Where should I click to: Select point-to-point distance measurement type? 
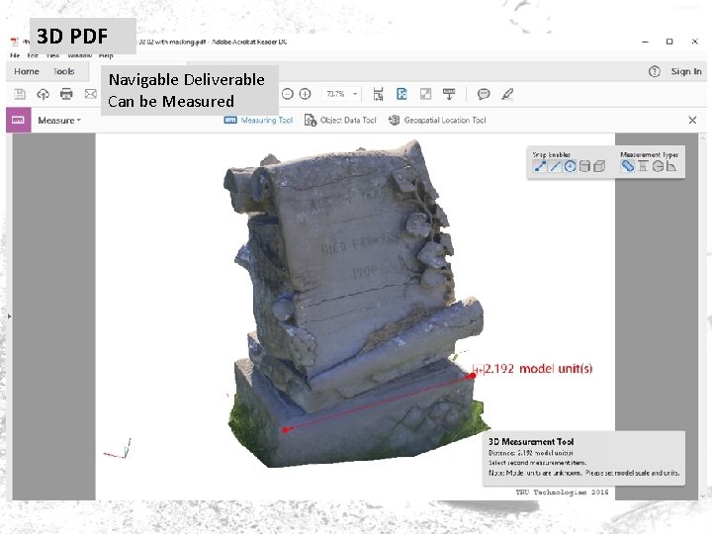coord(628,166)
